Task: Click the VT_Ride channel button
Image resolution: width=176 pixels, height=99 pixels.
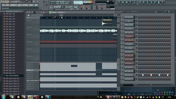Action: [129, 44]
